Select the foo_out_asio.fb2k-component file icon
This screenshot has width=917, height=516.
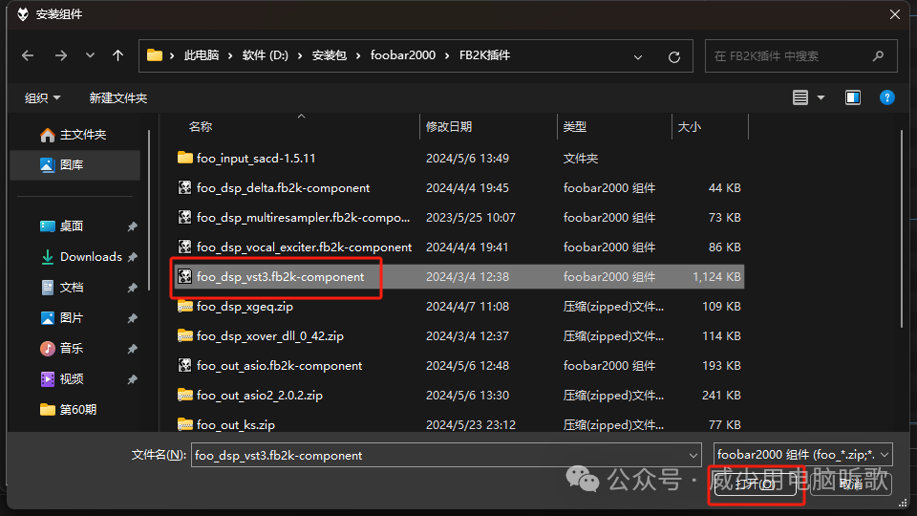[185, 366]
